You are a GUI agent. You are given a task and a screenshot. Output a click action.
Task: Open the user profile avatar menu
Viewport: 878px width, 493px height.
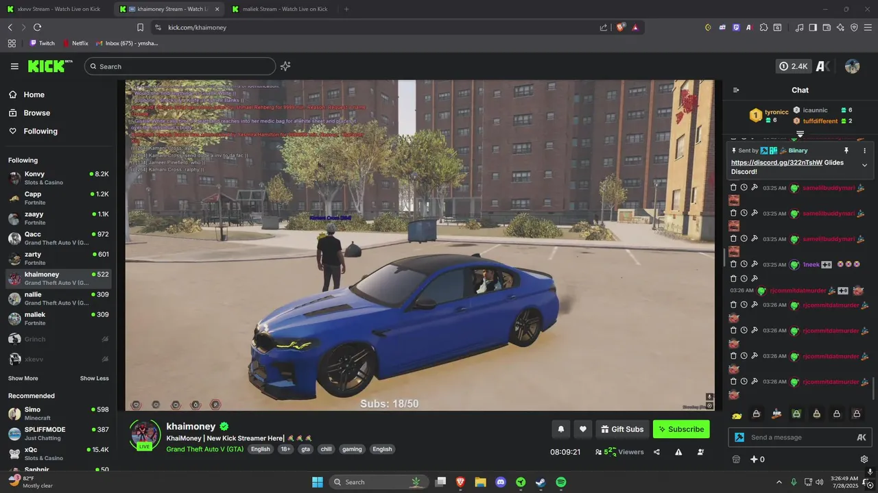[852, 66]
